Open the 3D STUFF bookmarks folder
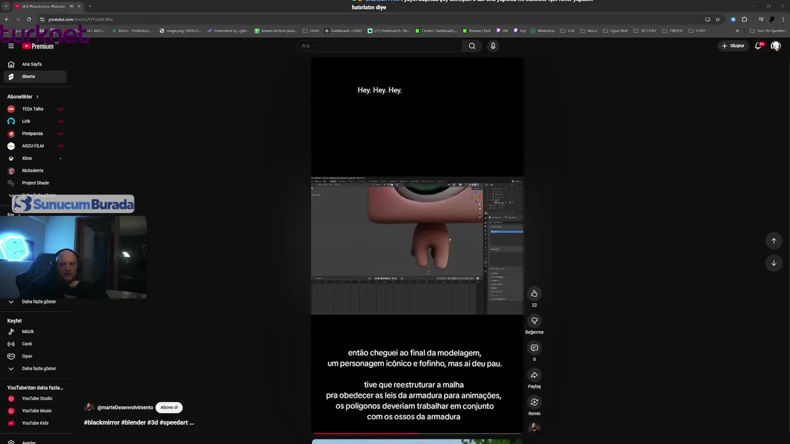 pyautogui.click(x=645, y=30)
